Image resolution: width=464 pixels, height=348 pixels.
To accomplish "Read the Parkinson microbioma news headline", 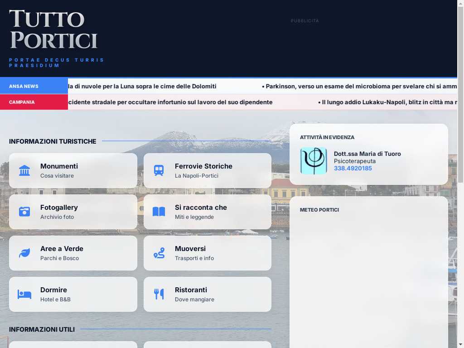I will click(x=360, y=86).
